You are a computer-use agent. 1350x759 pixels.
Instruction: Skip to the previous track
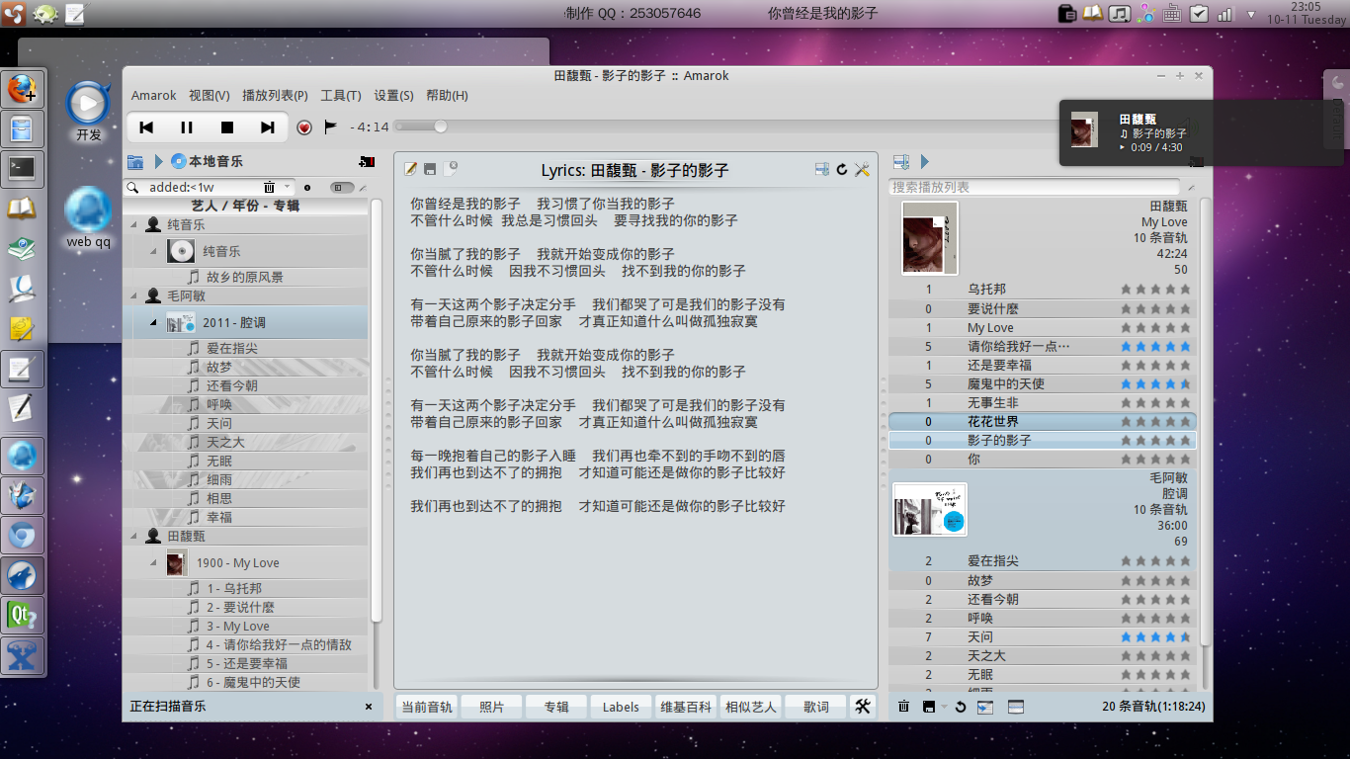146,127
